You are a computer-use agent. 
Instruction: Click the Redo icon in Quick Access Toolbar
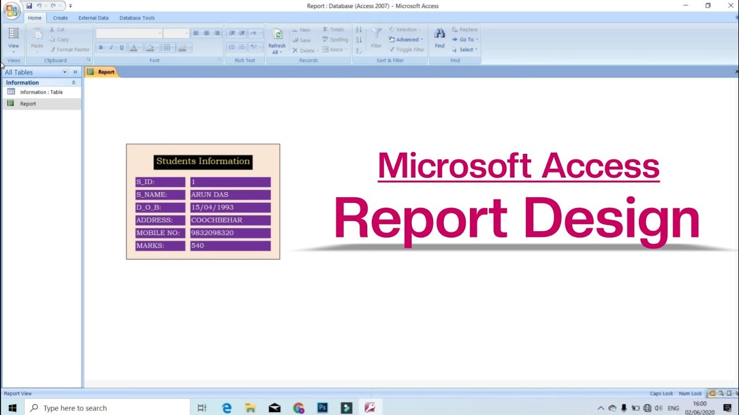click(53, 6)
